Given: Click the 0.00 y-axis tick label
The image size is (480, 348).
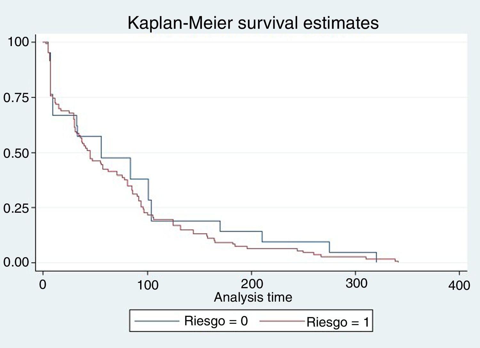Looking at the screenshot, I should pos(16,263).
